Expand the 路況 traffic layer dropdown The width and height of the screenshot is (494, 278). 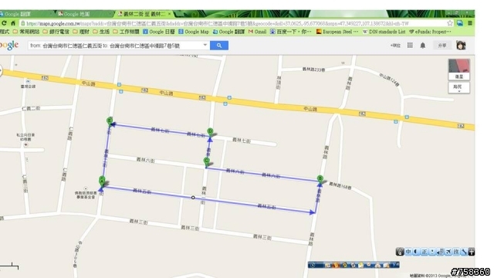click(x=459, y=87)
